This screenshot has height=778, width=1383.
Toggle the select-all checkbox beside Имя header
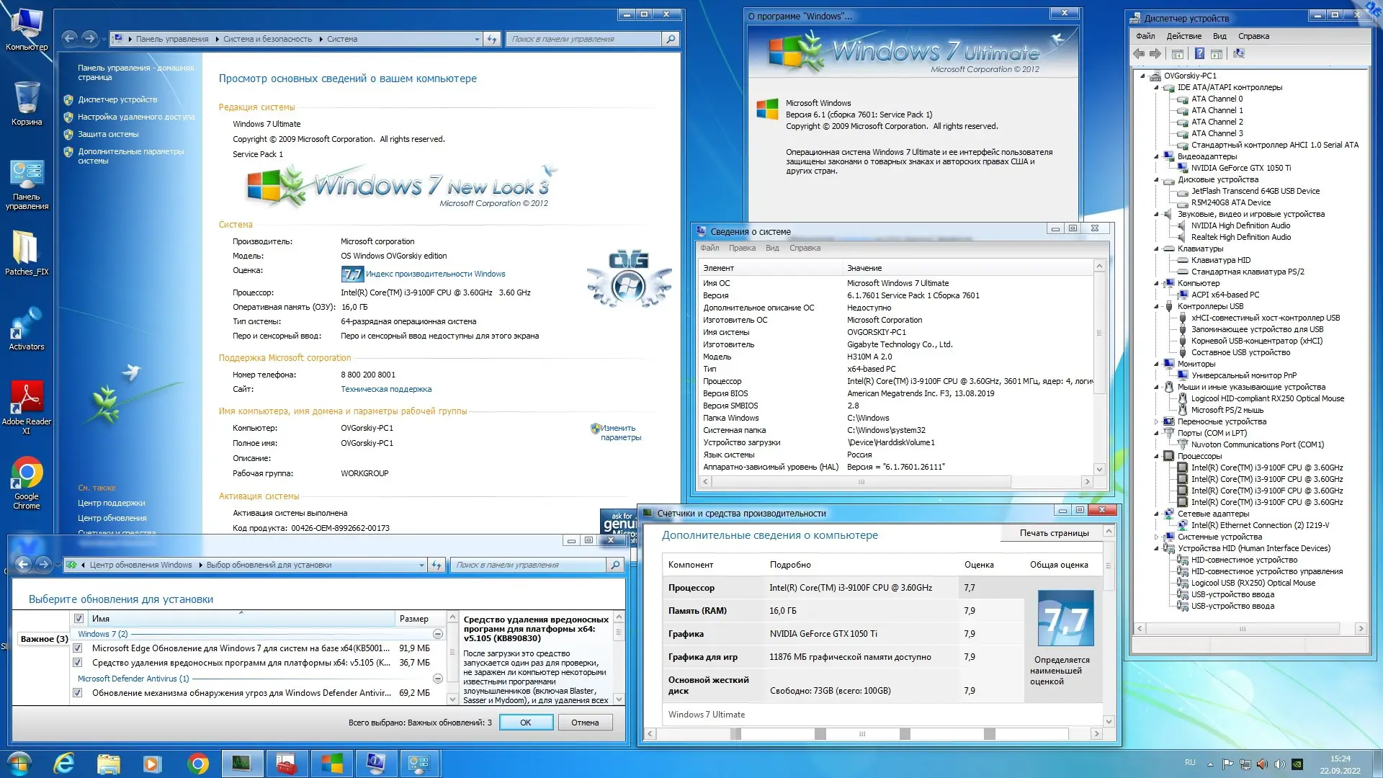(x=79, y=618)
